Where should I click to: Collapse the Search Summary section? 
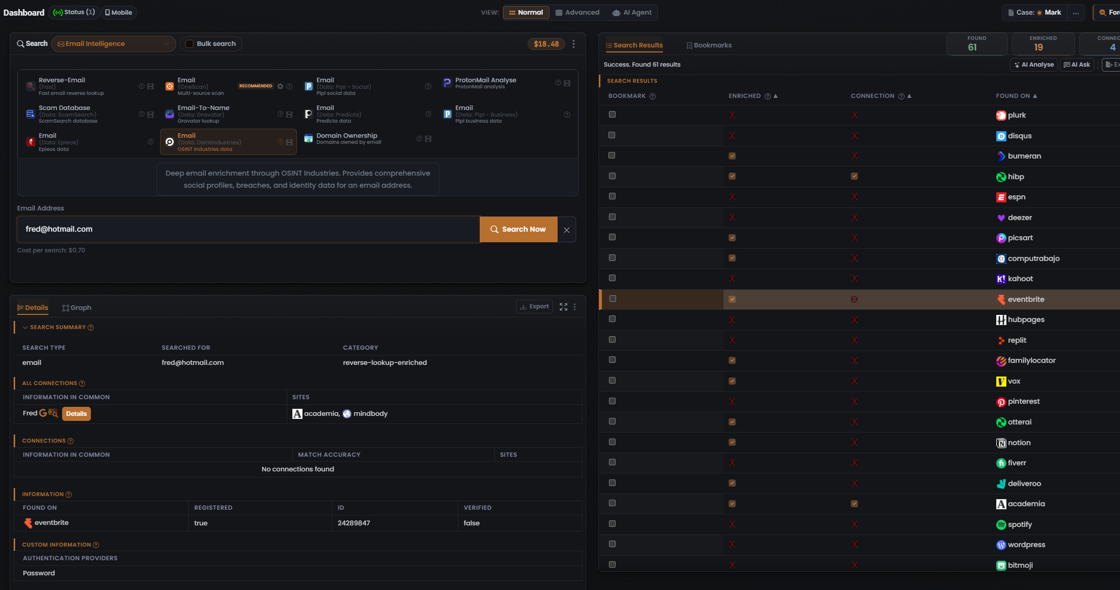25,328
